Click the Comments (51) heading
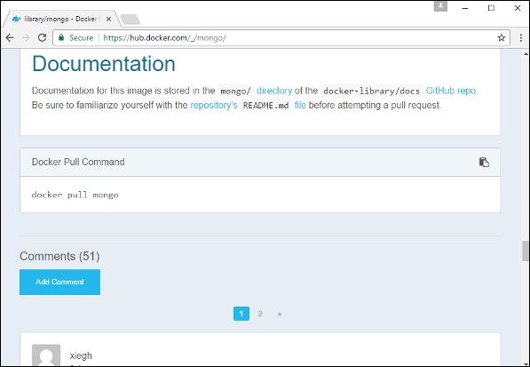This screenshot has height=367, width=530. [x=59, y=256]
